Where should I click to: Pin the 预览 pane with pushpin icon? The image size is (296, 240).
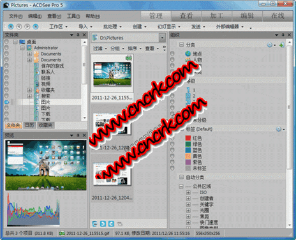[x=78, y=135]
